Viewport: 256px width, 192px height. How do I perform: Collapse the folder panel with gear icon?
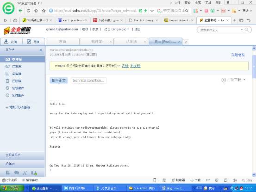(x=41, y=50)
